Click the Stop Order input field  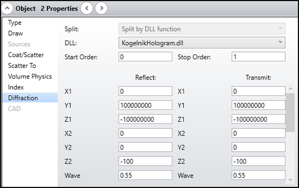pos(258,57)
